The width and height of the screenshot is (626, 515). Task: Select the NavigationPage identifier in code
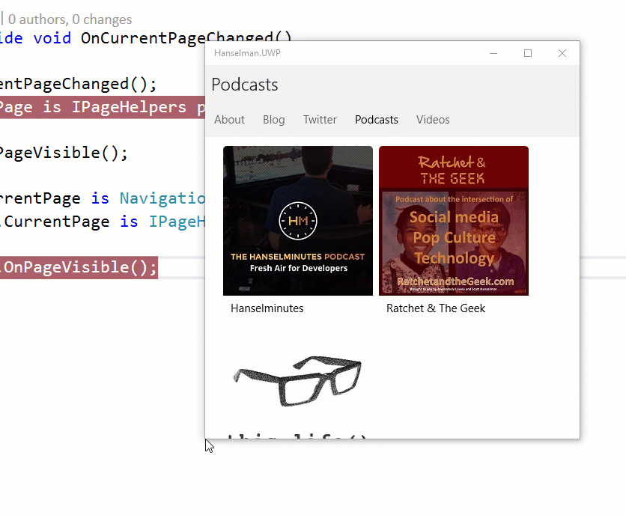pyautogui.click(x=162, y=198)
